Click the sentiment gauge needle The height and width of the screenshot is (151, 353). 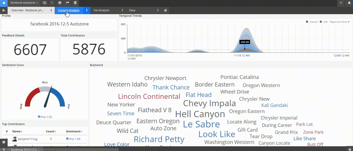click(x=48, y=96)
